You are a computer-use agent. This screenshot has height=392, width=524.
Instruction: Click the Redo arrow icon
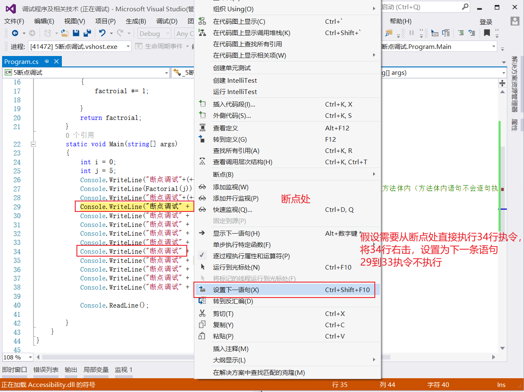tap(120, 33)
